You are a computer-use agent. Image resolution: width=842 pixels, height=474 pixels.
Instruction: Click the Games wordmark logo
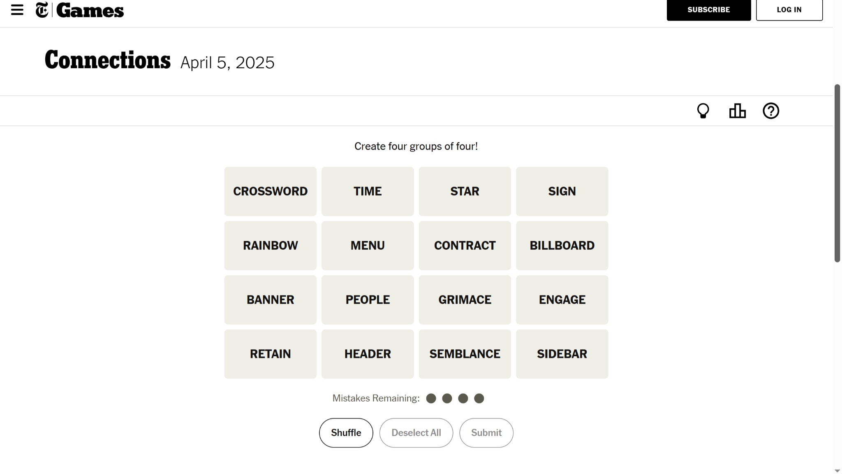point(90,11)
